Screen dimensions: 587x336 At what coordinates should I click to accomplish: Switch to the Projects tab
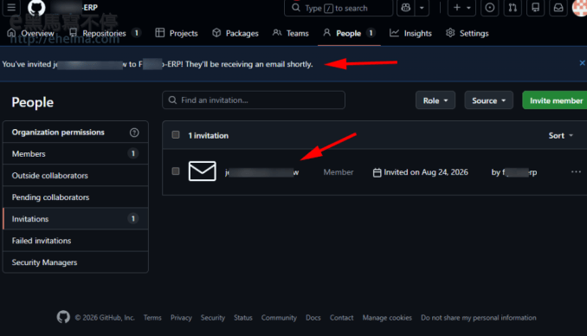click(x=177, y=33)
